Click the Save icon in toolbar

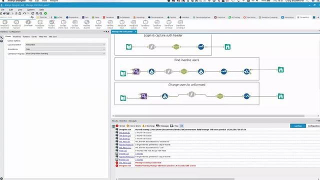8,13
